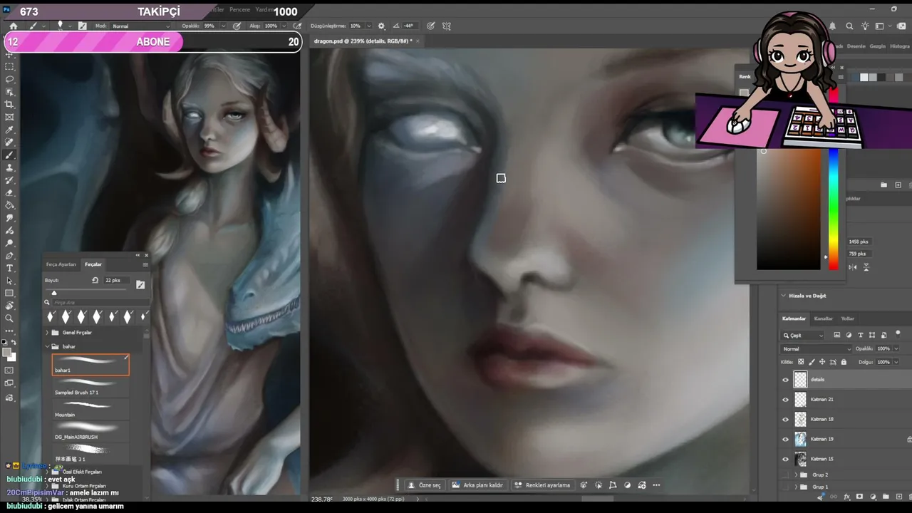Image resolution: width=912 pixels, height=513 pixels.
Task: Close the dragon.psd document tab
Action: (418, 41)
